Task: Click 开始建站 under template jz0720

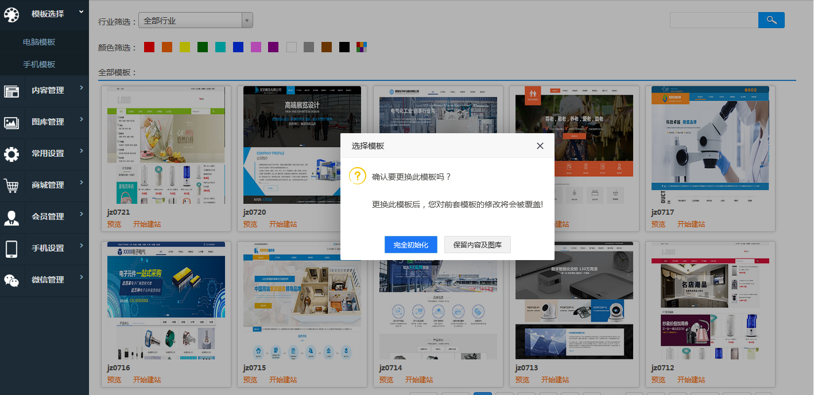Action: pos(283,224)
